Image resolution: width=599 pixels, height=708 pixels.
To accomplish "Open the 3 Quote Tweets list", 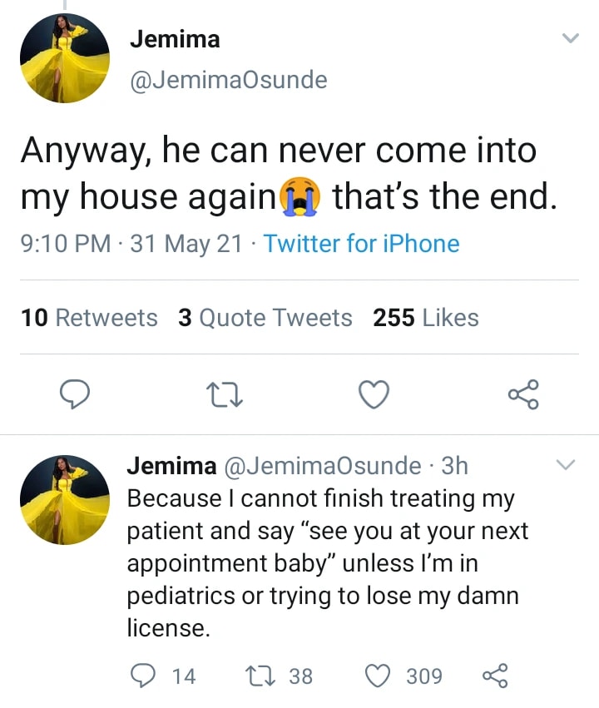I will (265, 318).
